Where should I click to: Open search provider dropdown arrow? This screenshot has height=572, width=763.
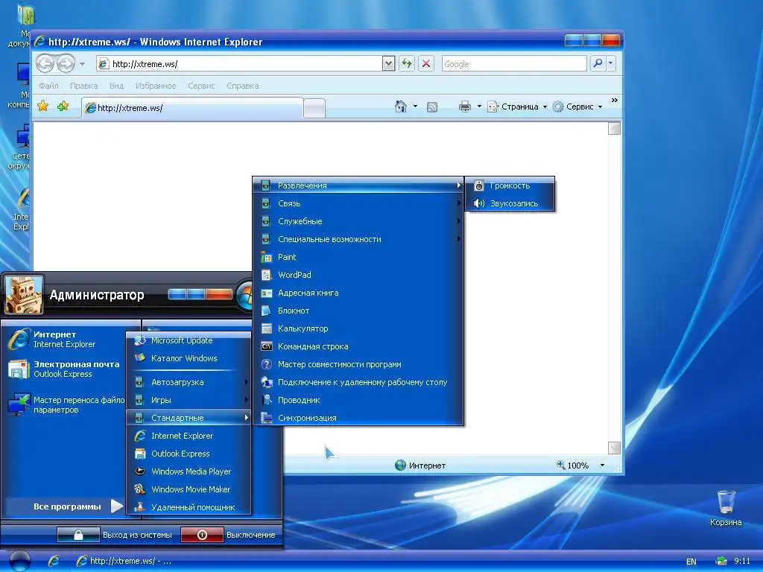point(611,63)
